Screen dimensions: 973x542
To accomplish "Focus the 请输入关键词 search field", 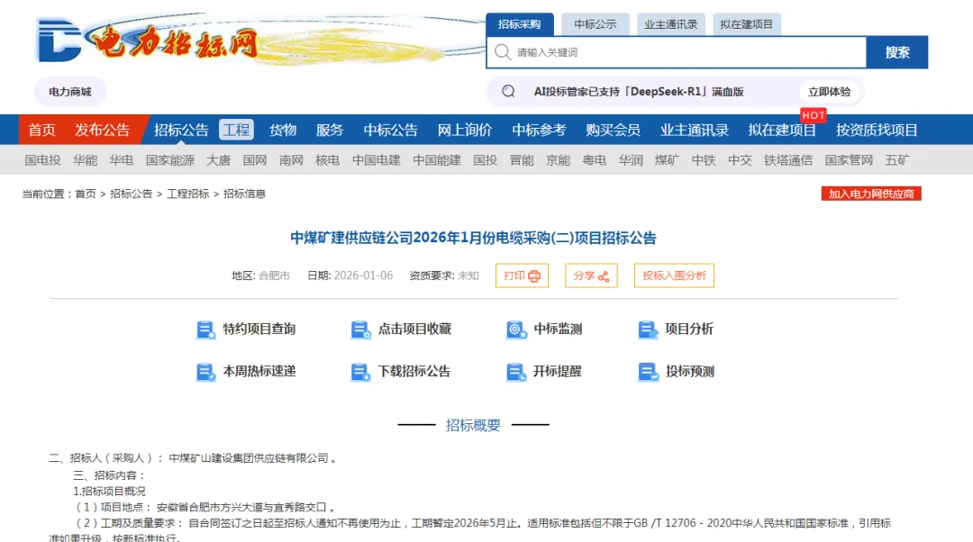I will click(677, 52).
